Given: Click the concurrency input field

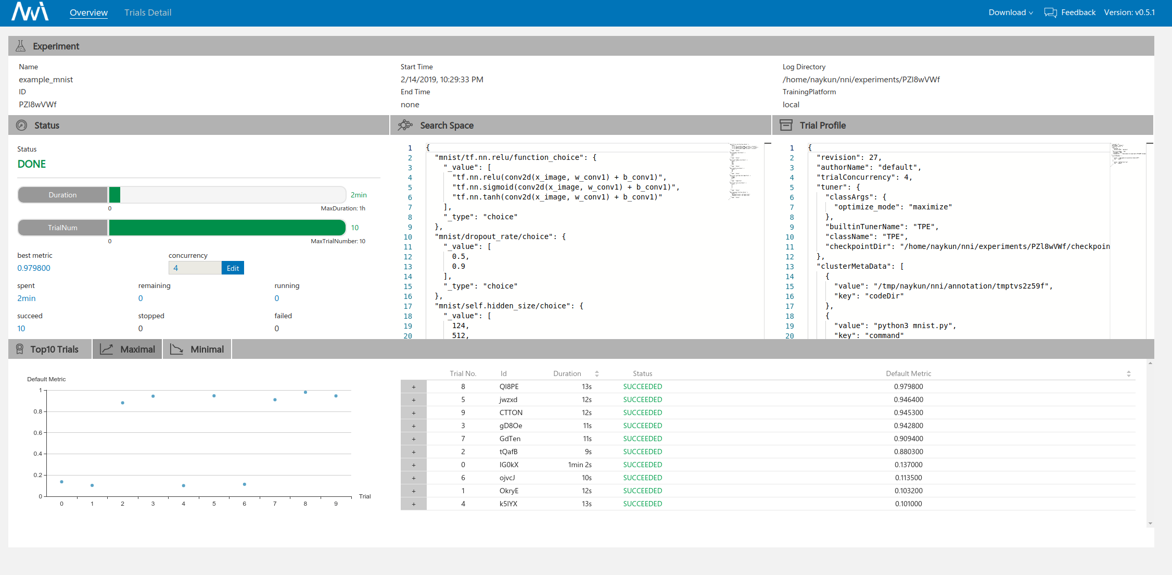Looking at the screenshot, I should [195, 268].
